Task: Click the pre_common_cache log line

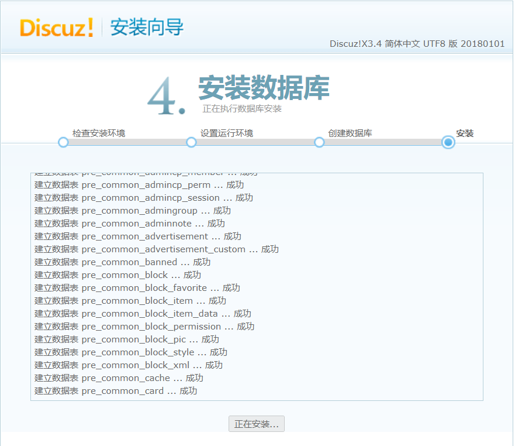Action: [x=119, y=378]
